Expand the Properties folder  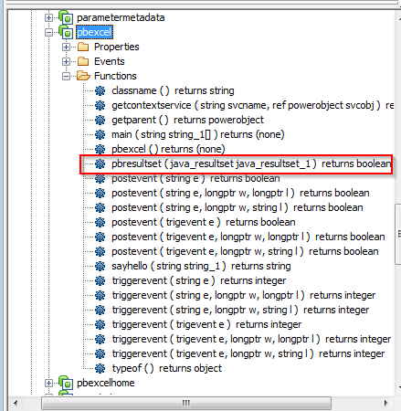(66, 47)
